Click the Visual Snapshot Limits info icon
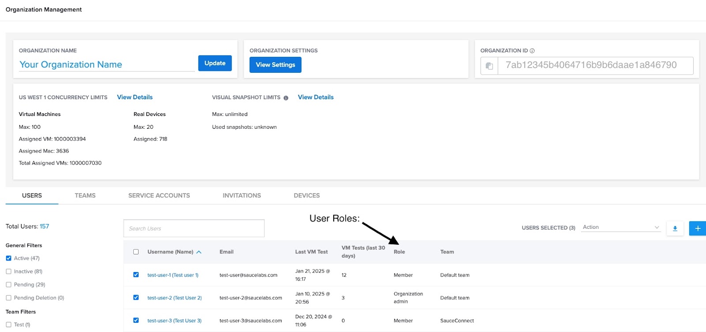The height and width of the screenshot is (332, 706). pos(286,98)
